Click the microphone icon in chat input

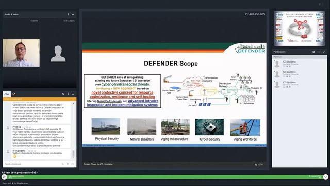[x=68, y=164]
